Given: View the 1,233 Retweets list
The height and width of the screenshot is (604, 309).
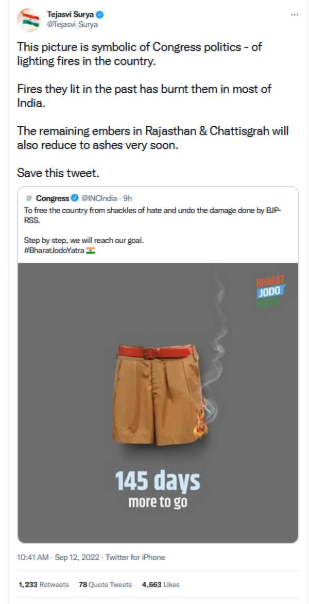Looking at the screenshot, I should (x=44, y=584).
